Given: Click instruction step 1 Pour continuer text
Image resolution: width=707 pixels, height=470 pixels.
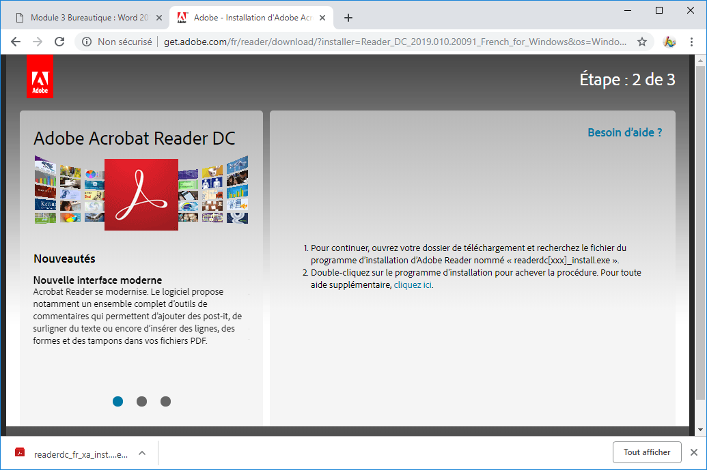Looking at the screenshot, I should 468,254.
